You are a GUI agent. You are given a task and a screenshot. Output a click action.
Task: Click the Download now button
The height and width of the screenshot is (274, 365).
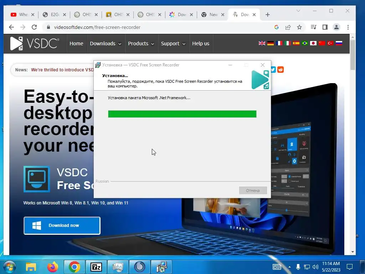(62, 225)
